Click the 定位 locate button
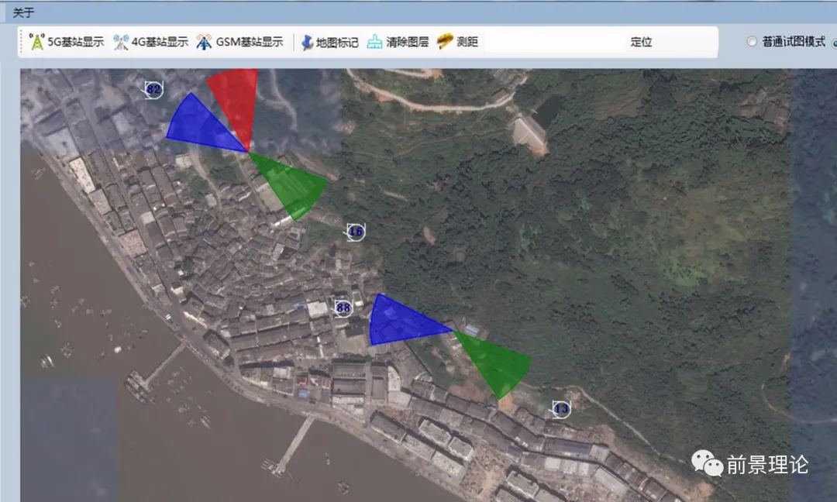Viewport: 837px width, 502px height. click(641, 42)
